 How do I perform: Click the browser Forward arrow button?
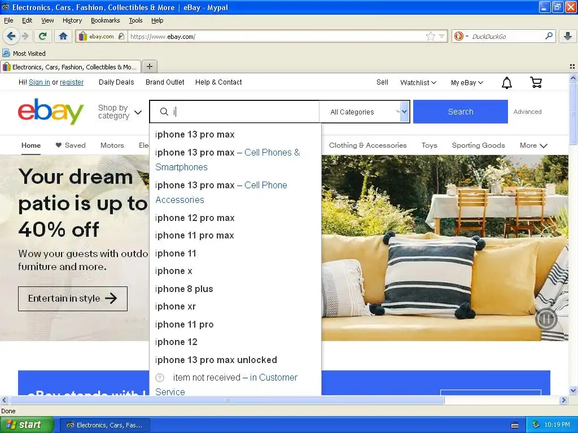[x=25, y=36]
